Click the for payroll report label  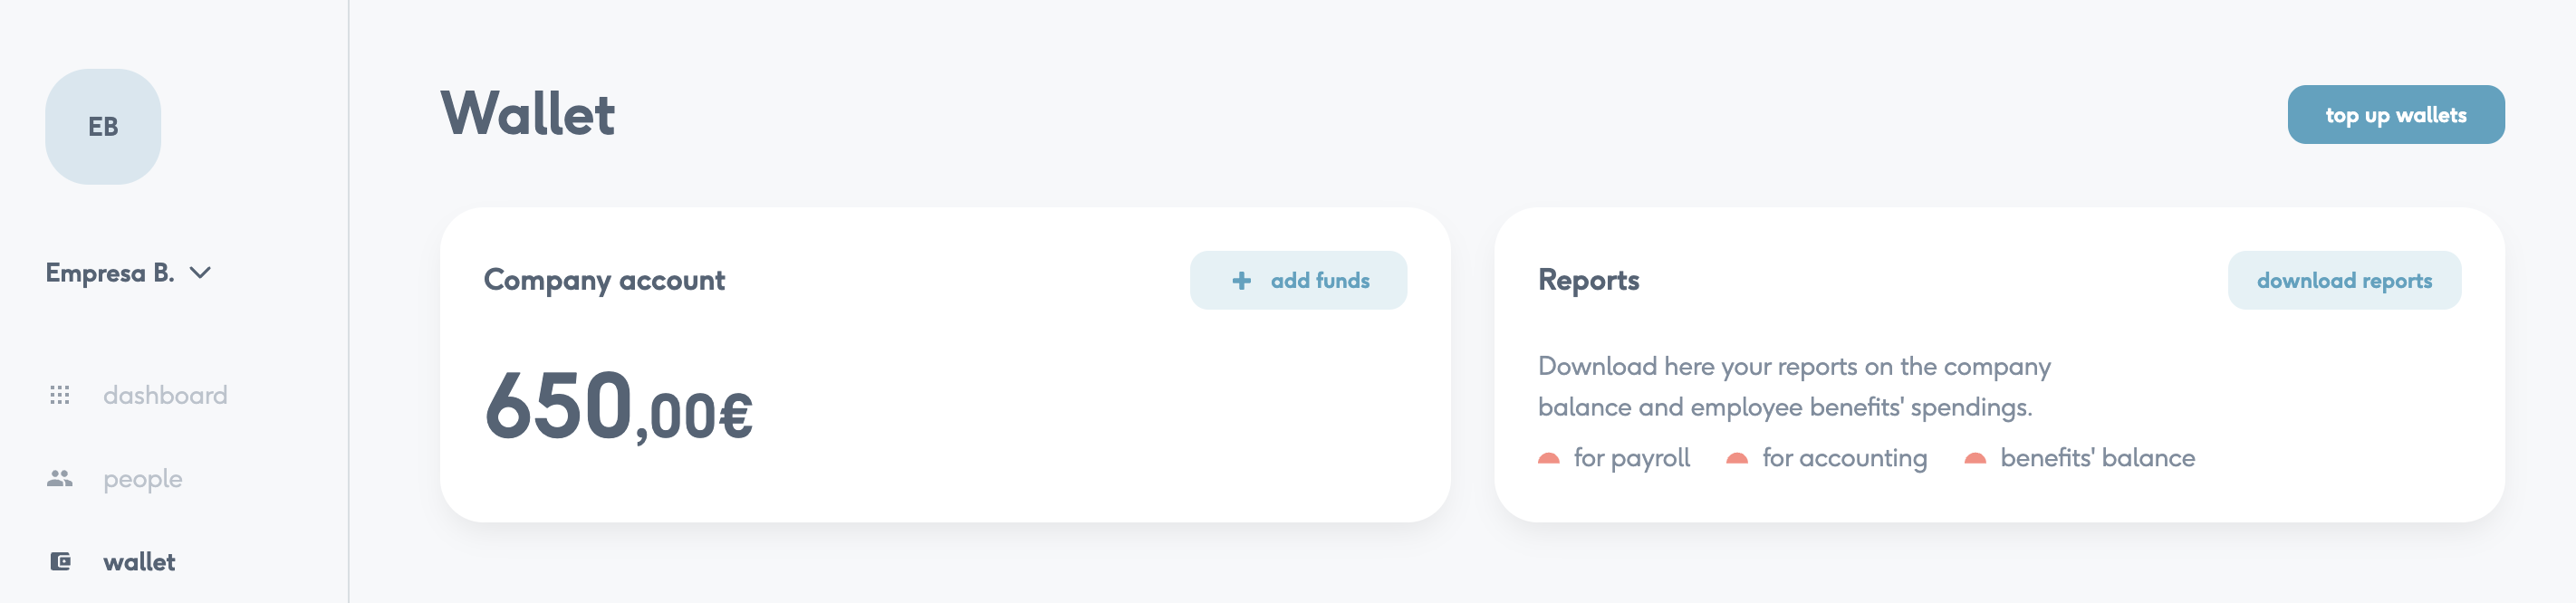coord(1631,458)
